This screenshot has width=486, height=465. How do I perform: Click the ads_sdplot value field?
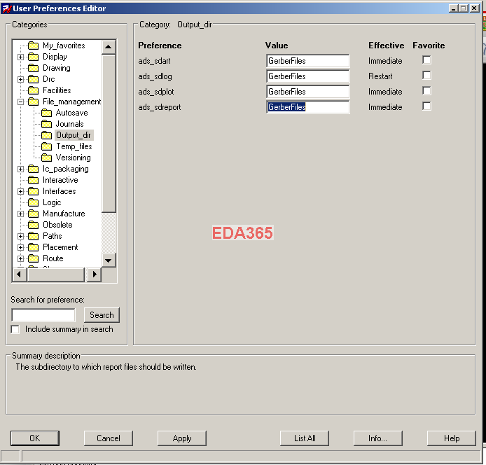click(308, 92)
